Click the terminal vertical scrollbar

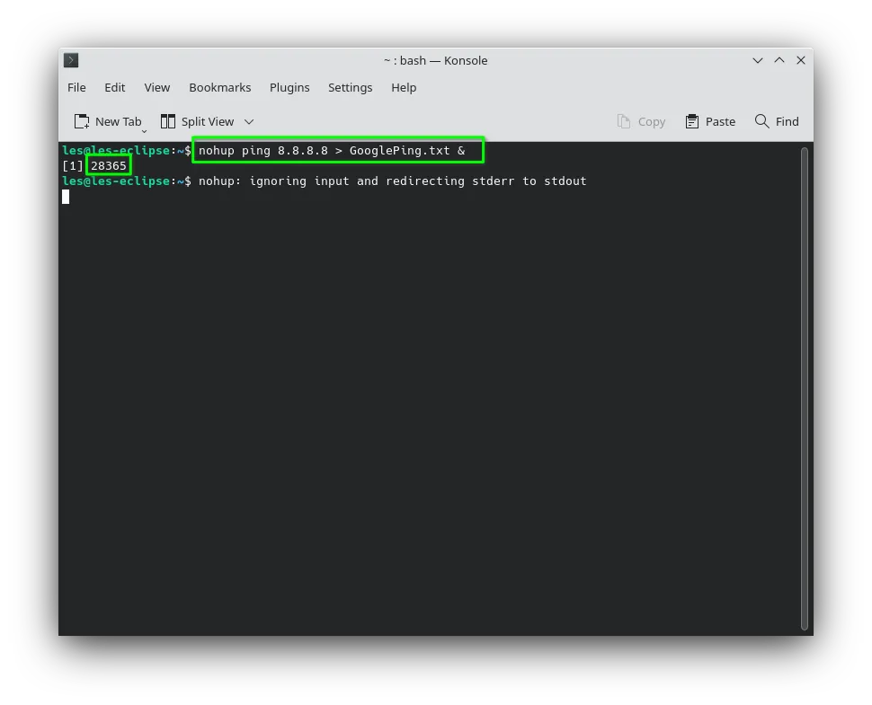click(805, 388)
